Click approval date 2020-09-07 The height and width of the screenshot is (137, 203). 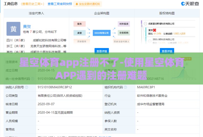point(46,104)
